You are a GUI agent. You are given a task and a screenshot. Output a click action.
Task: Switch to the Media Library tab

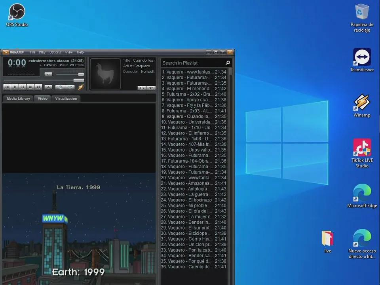(18, 99)
